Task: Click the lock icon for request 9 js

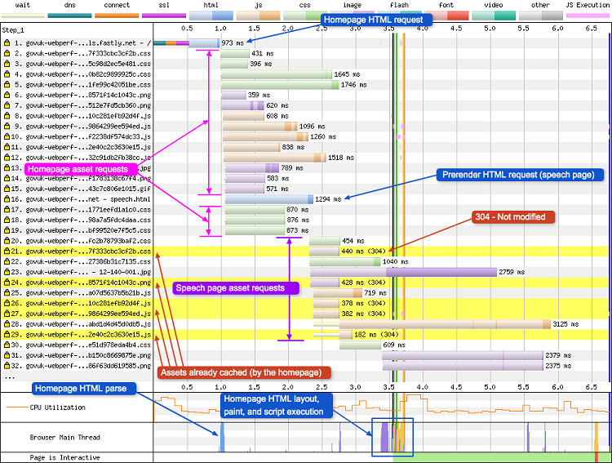Action: pos(7,126)
